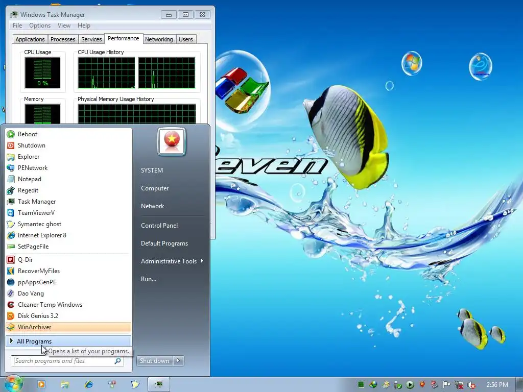Click muted volume icon in system tray
Image resolution: width=523 pixels, height=392 pixels.
(x=471, y=385)
